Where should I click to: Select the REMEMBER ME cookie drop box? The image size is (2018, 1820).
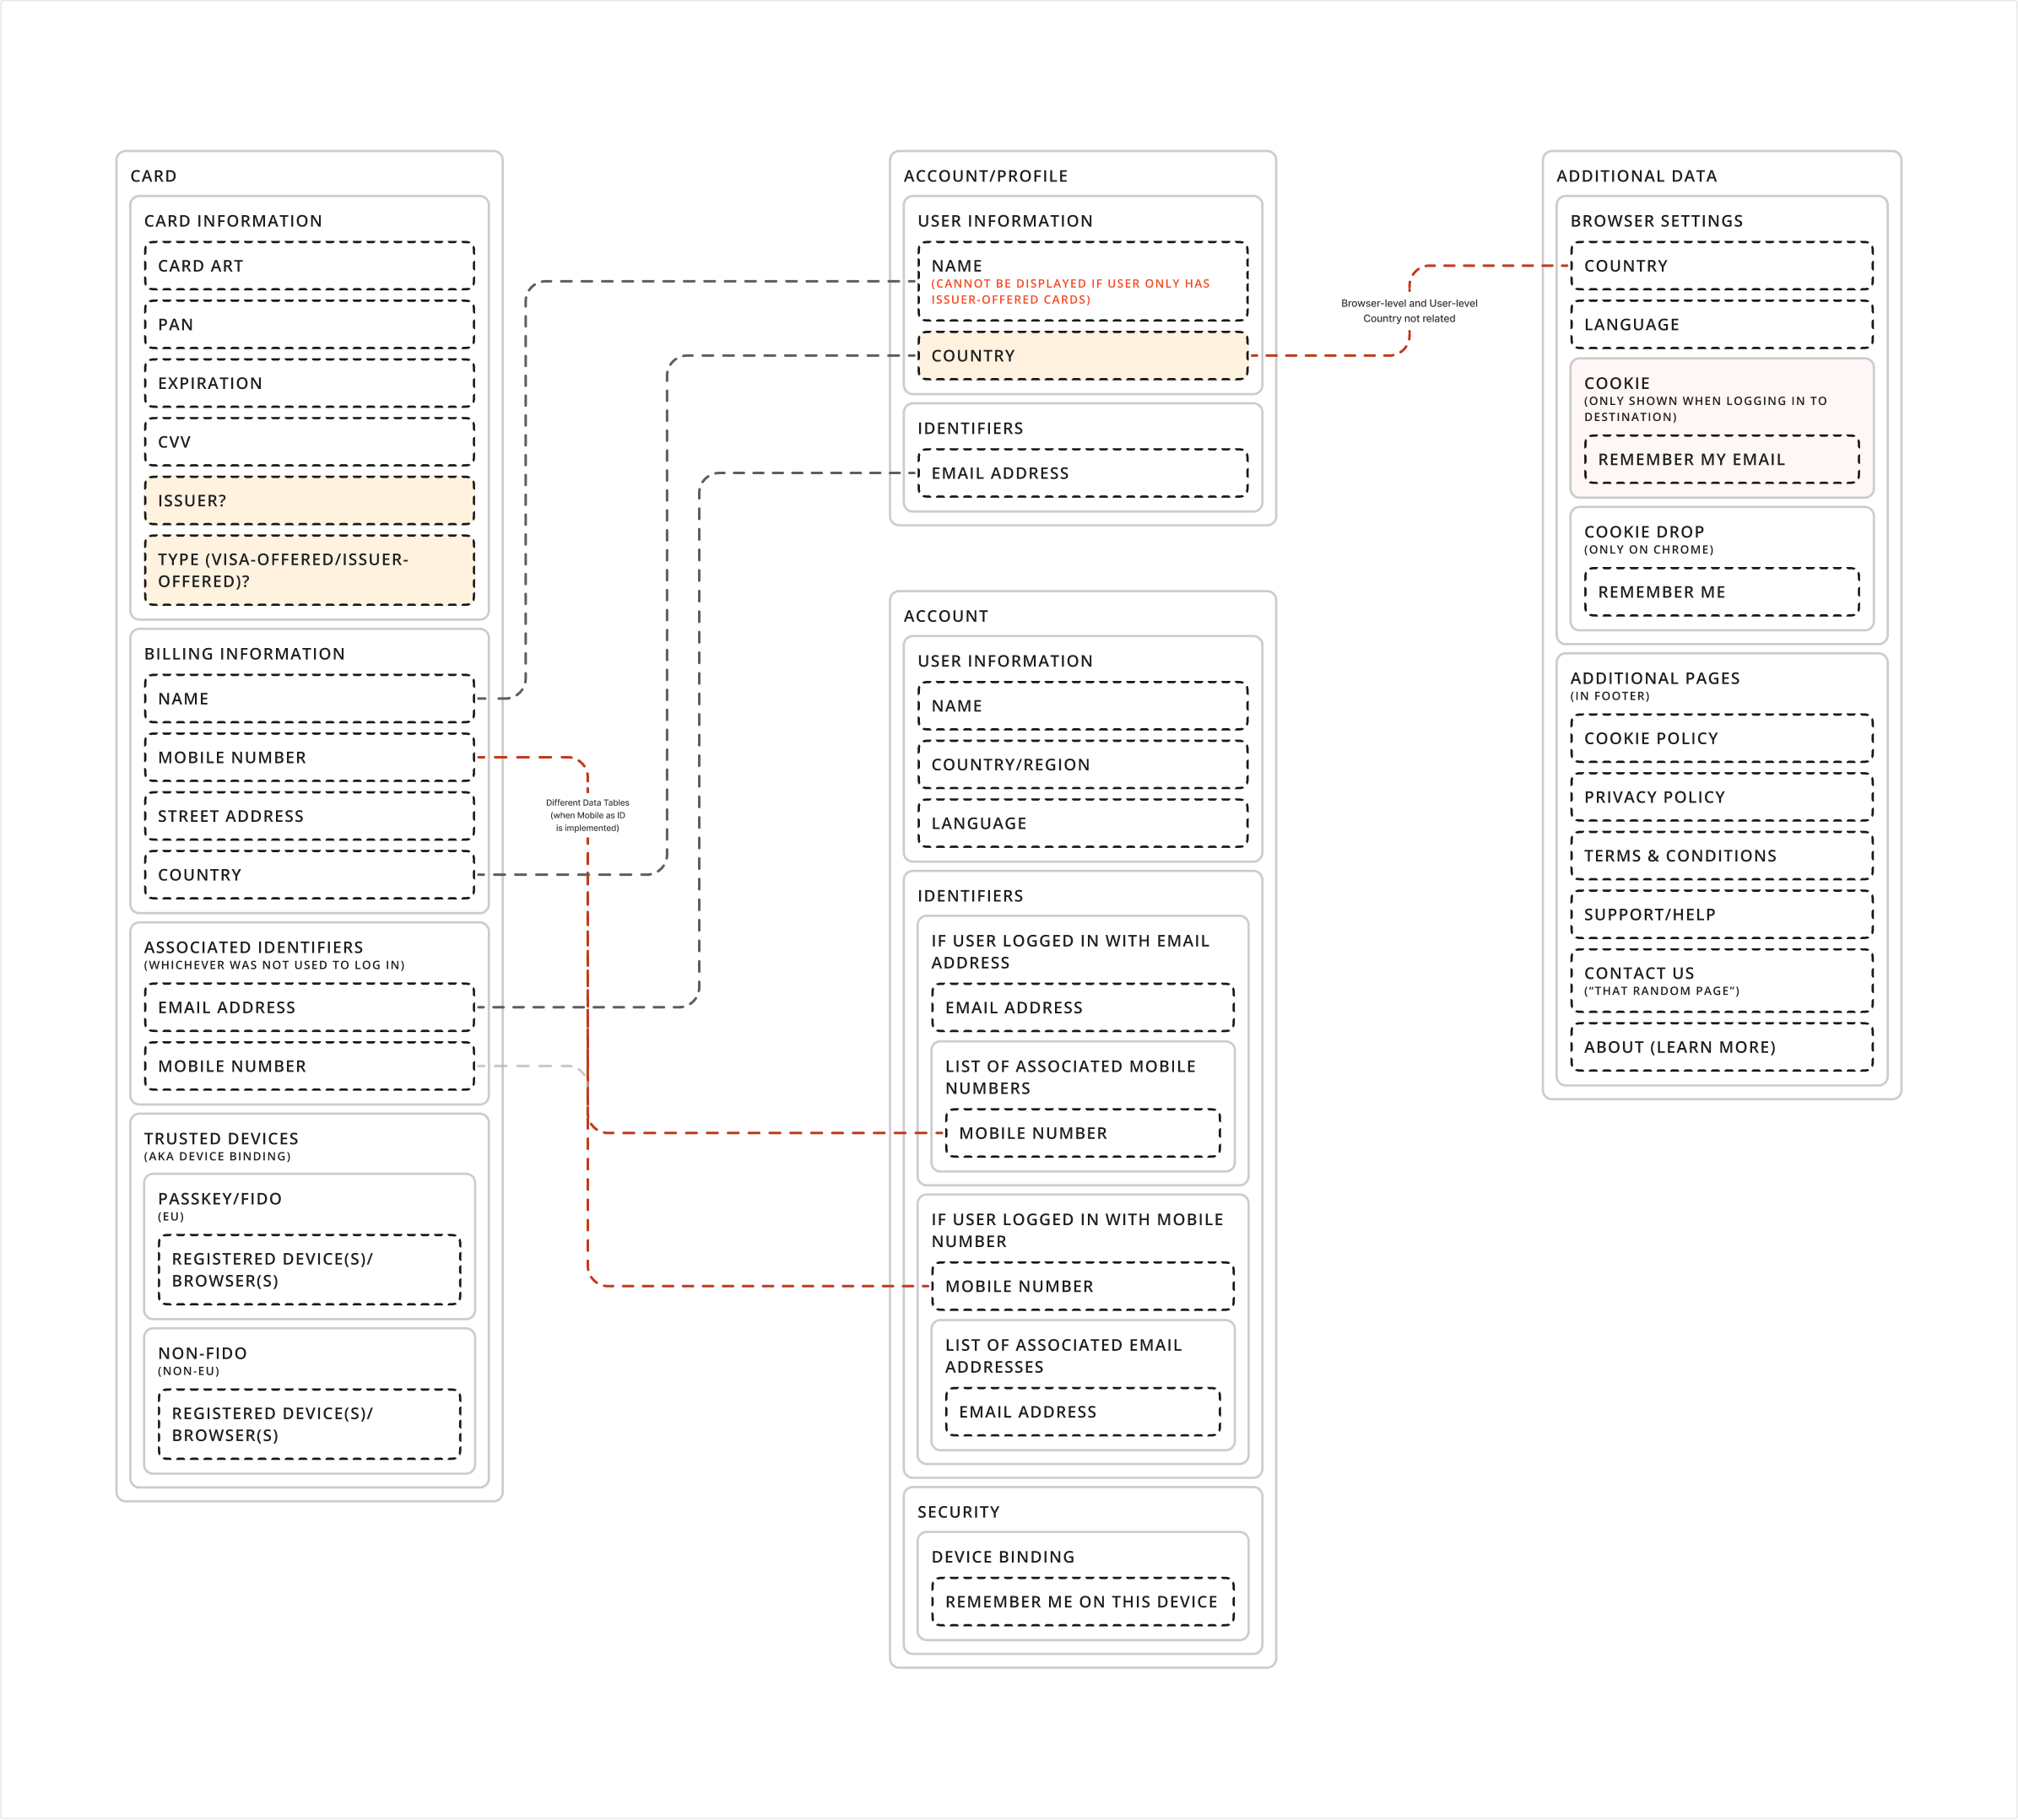click(1721, 592)
